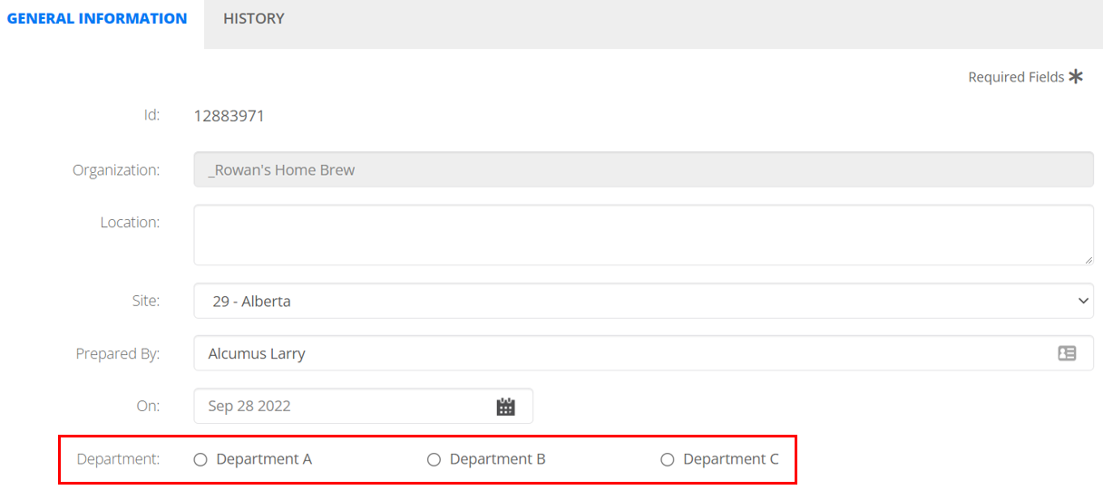Click the Required Fields text
The width and height of the screenshot is (1103, 490).
click(1016, 77)
